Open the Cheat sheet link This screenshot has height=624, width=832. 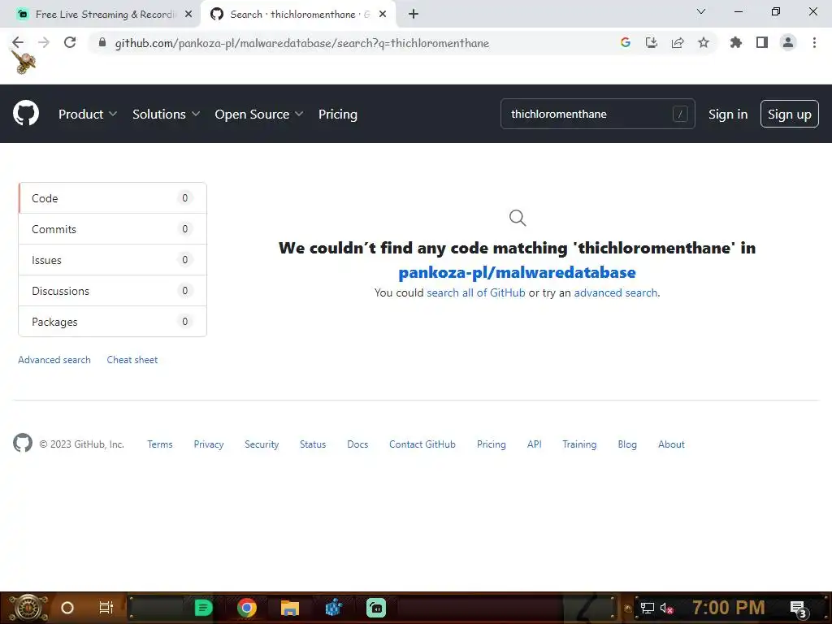pos(132,360)
